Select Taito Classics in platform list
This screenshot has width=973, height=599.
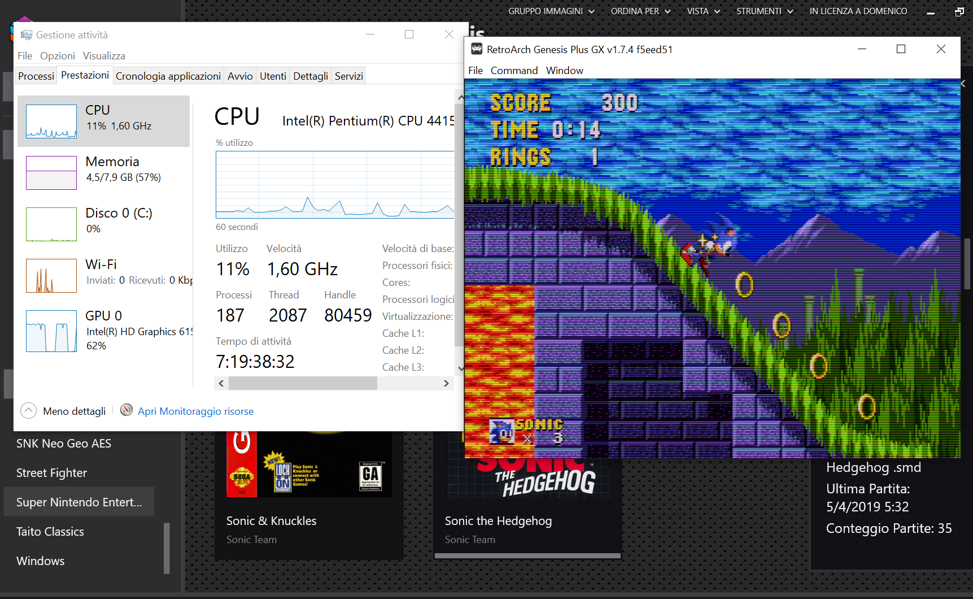click(x=50, y=532)
